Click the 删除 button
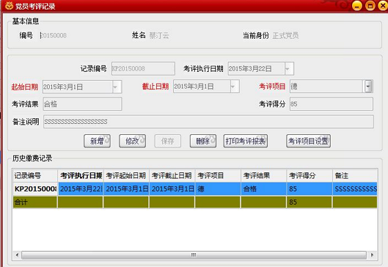Viewport: 388px width, 267px height. point(203,141)
